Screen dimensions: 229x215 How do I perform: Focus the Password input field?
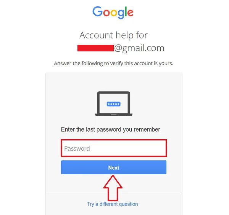pyautogui.click(x=114, y=148)
